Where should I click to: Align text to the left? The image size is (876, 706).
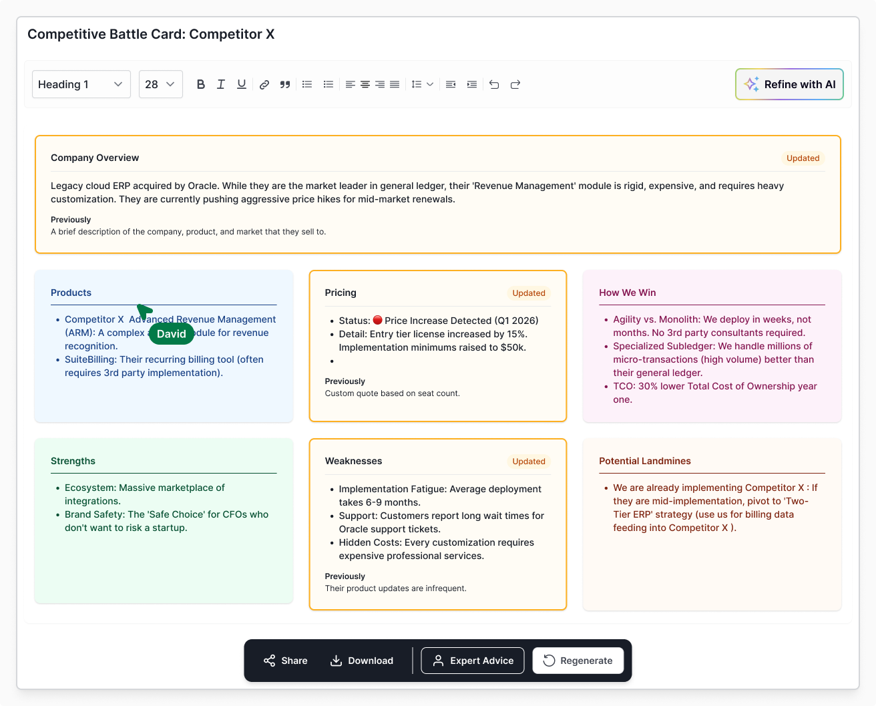[x=350, y=84]
